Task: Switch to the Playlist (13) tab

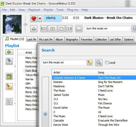Action: point(15,39)
